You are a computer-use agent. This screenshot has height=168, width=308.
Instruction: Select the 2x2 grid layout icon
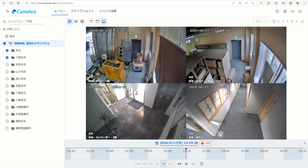(70, 21)
